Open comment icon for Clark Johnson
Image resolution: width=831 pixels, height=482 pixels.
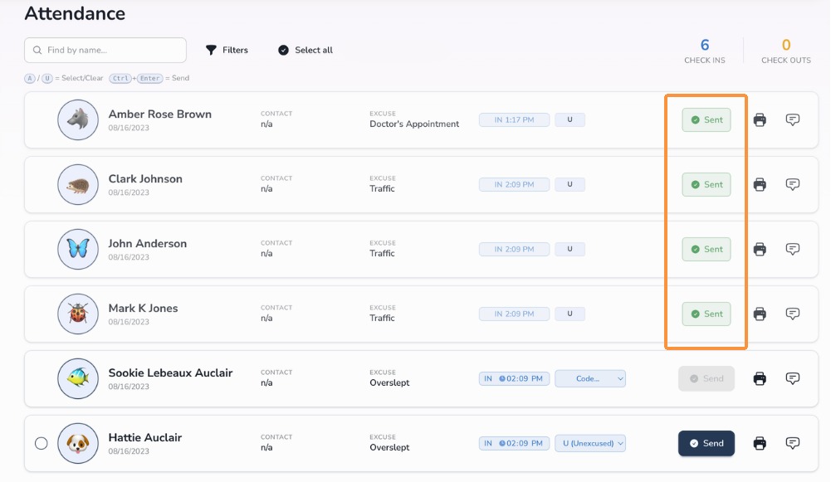tap(792, 184)
